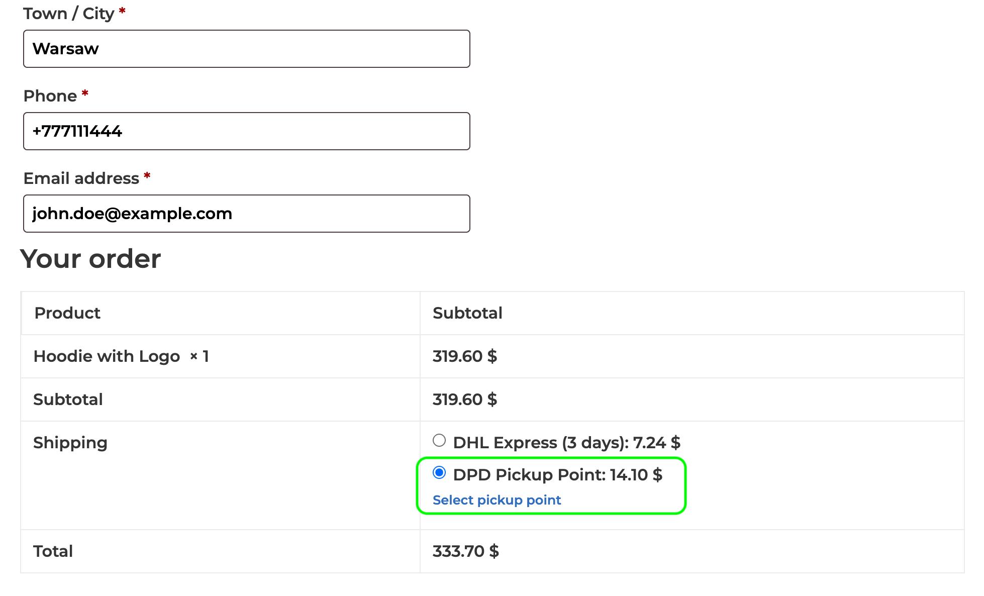This screenshot has width=984, height=596.
Task: Click the Hoodie with Logo product name
Action: (107, 356)
